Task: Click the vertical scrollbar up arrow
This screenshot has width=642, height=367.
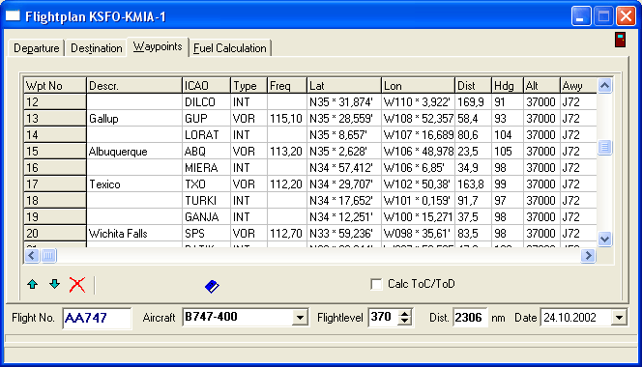Action: click(604, 86)
